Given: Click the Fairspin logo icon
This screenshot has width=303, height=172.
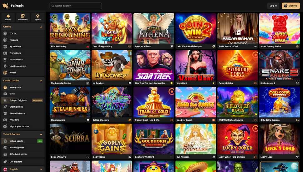Looking at the screenshot, I should click(6, 6).
